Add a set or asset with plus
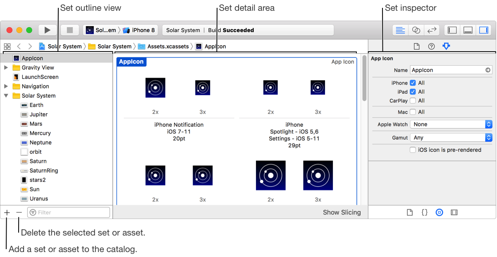Screen dimensions: 497x257 click(x=7, y=212)
